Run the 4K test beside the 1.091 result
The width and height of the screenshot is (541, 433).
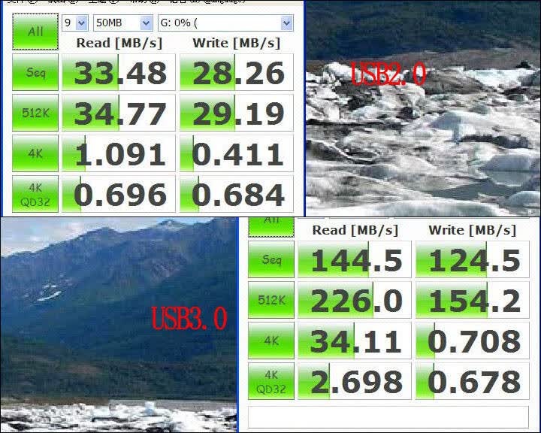point(35,153)
